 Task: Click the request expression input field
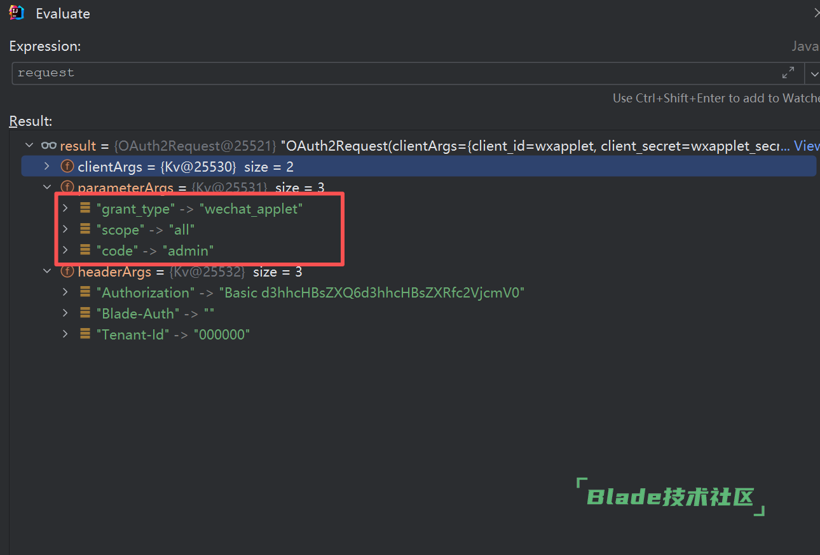coord(394,73)
